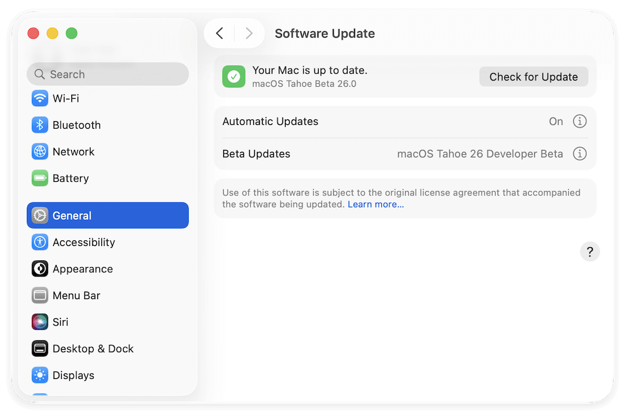Viewport: 625px width, 414px height.
Task: Click inside the Search field
Action: point(107,74)
